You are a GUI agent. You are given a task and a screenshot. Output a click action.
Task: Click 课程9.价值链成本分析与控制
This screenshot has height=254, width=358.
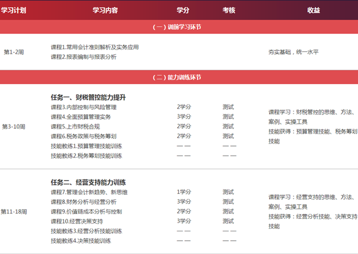(87, 212)
